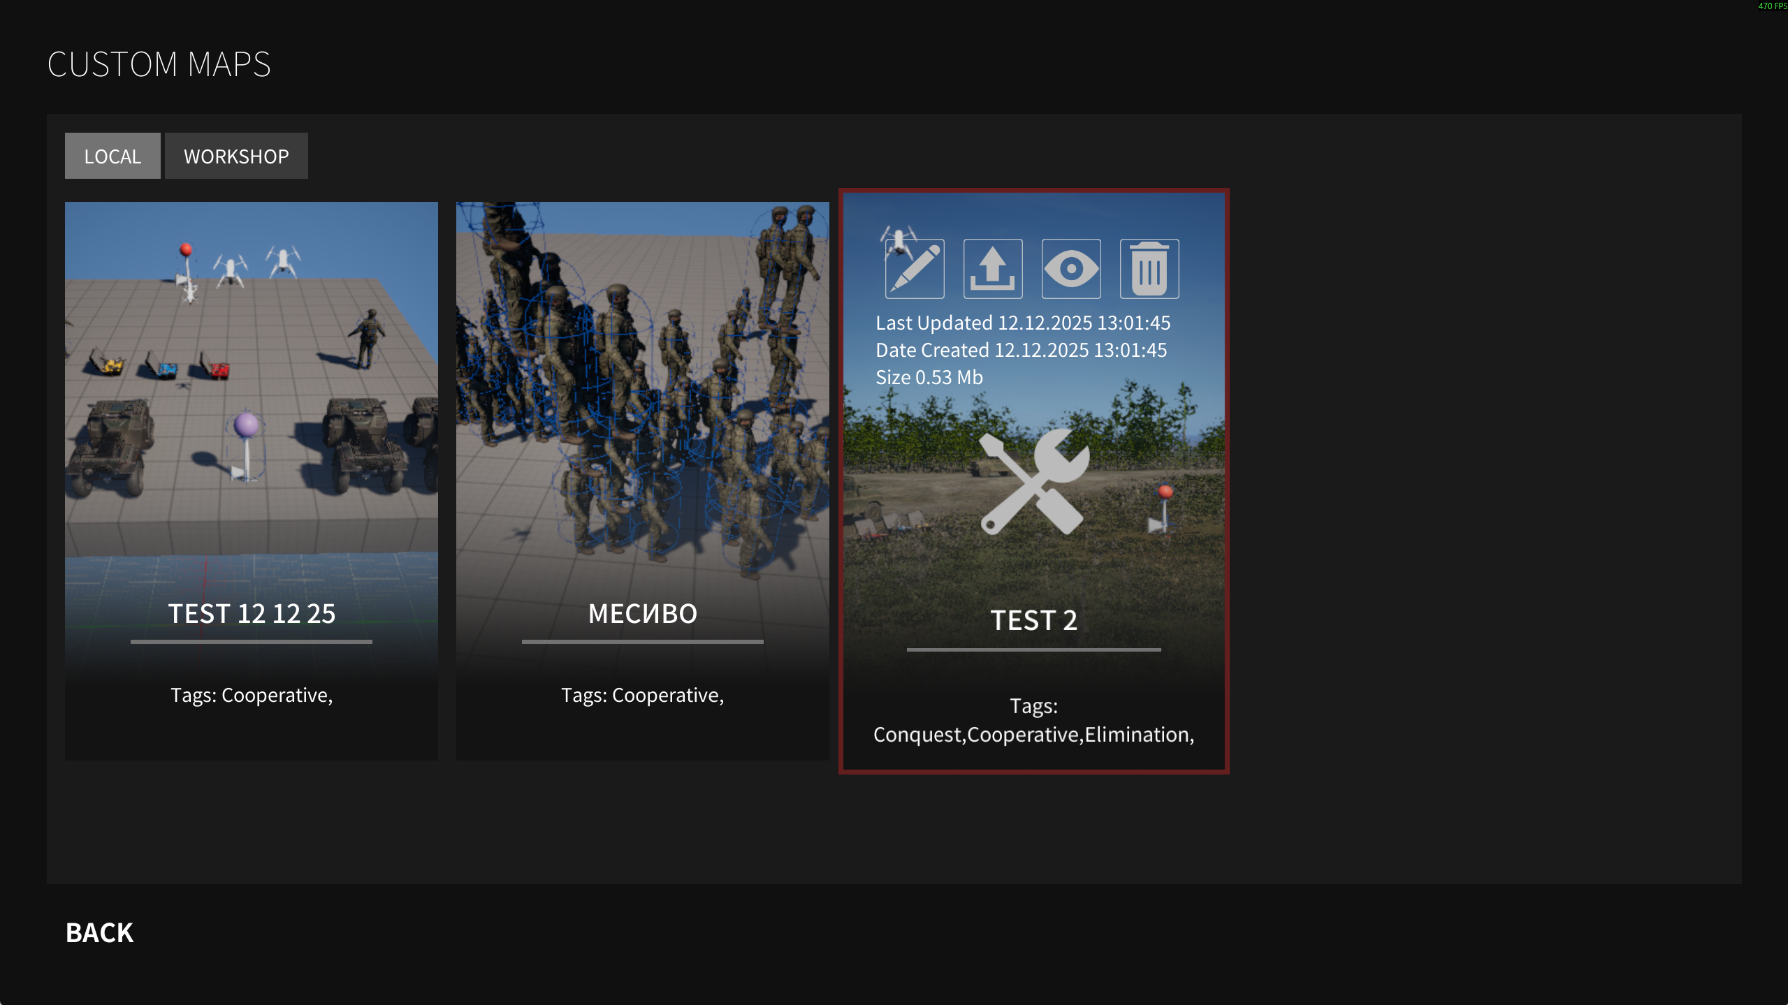Click the Last Updated date text
The image size is (1788, 1005).
point(1022,323)
